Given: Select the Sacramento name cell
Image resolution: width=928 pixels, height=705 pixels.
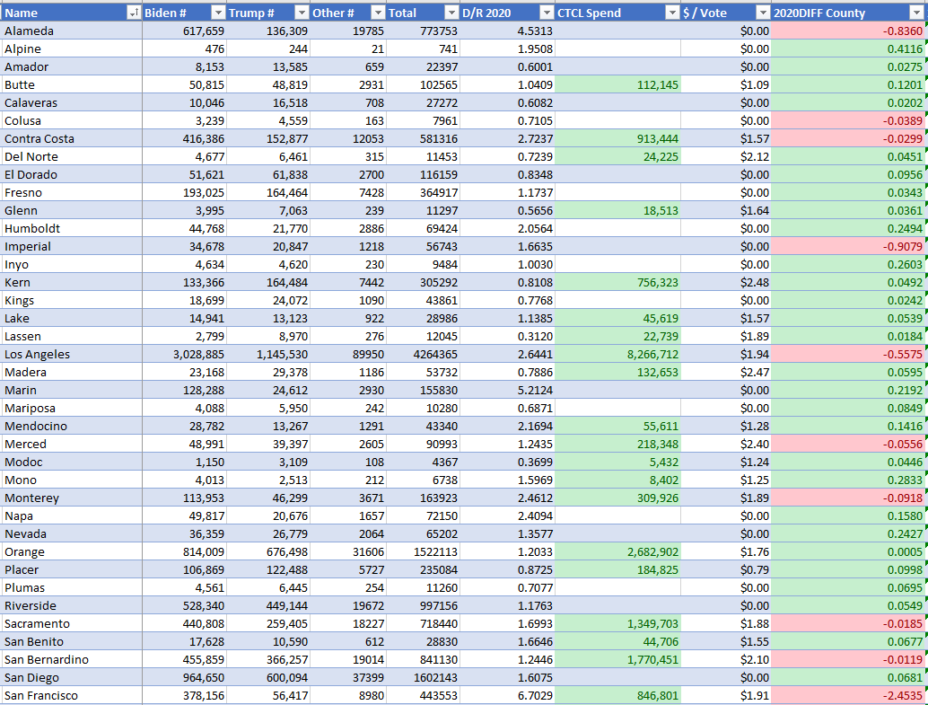Looking at the screenshot, I should [72, 624].
